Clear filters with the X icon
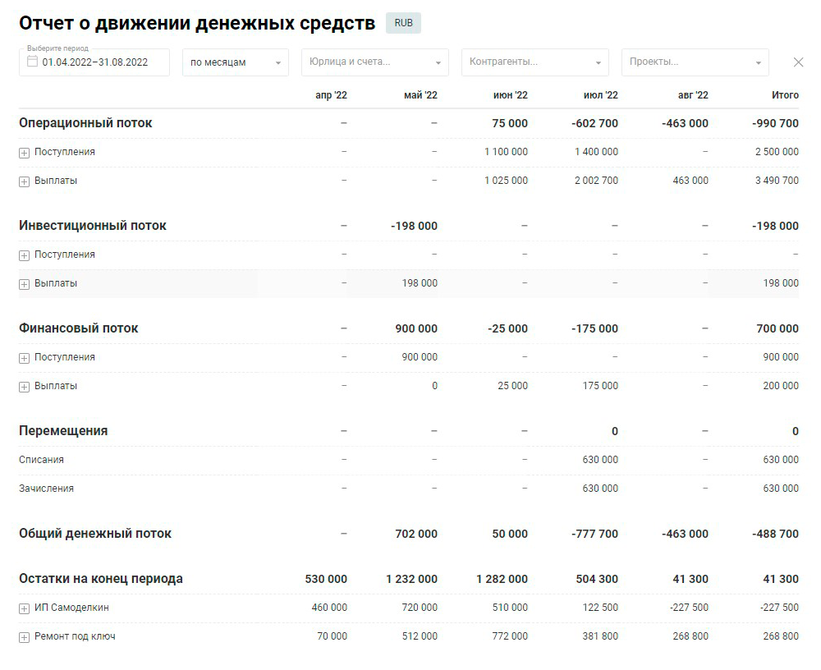This screenshot has width=821, height=670. pos(799,62)
